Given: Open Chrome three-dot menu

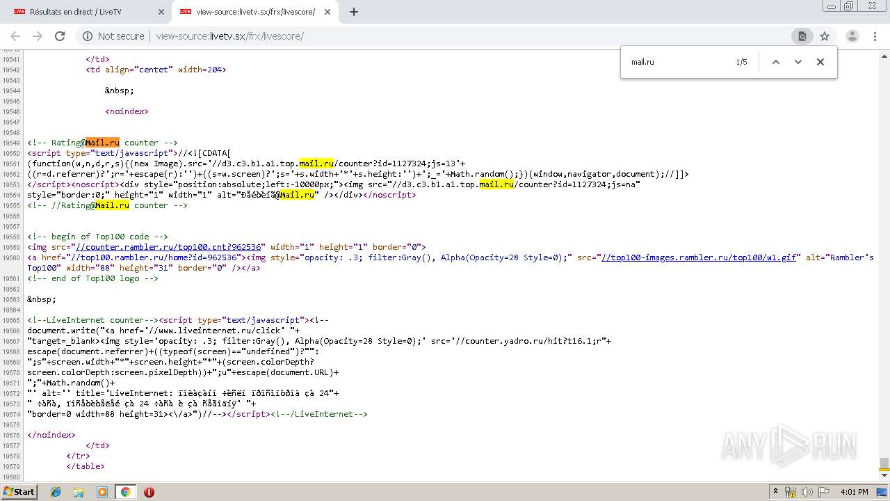Looking at the screenshot, I should click(x=875, y=36).
